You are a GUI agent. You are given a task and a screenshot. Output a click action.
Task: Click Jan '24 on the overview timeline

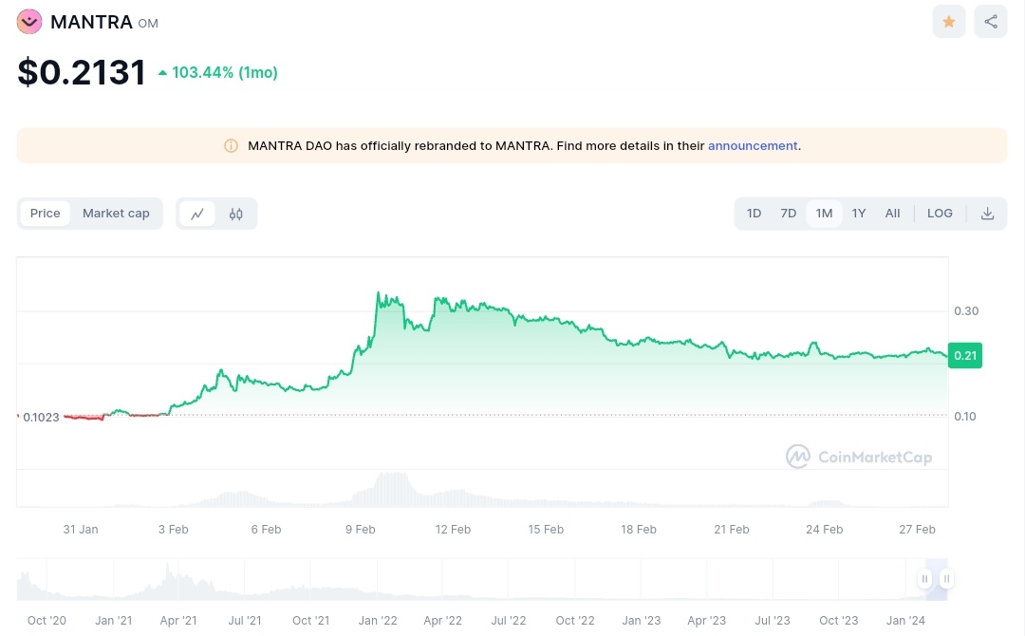tap(905, 620)
